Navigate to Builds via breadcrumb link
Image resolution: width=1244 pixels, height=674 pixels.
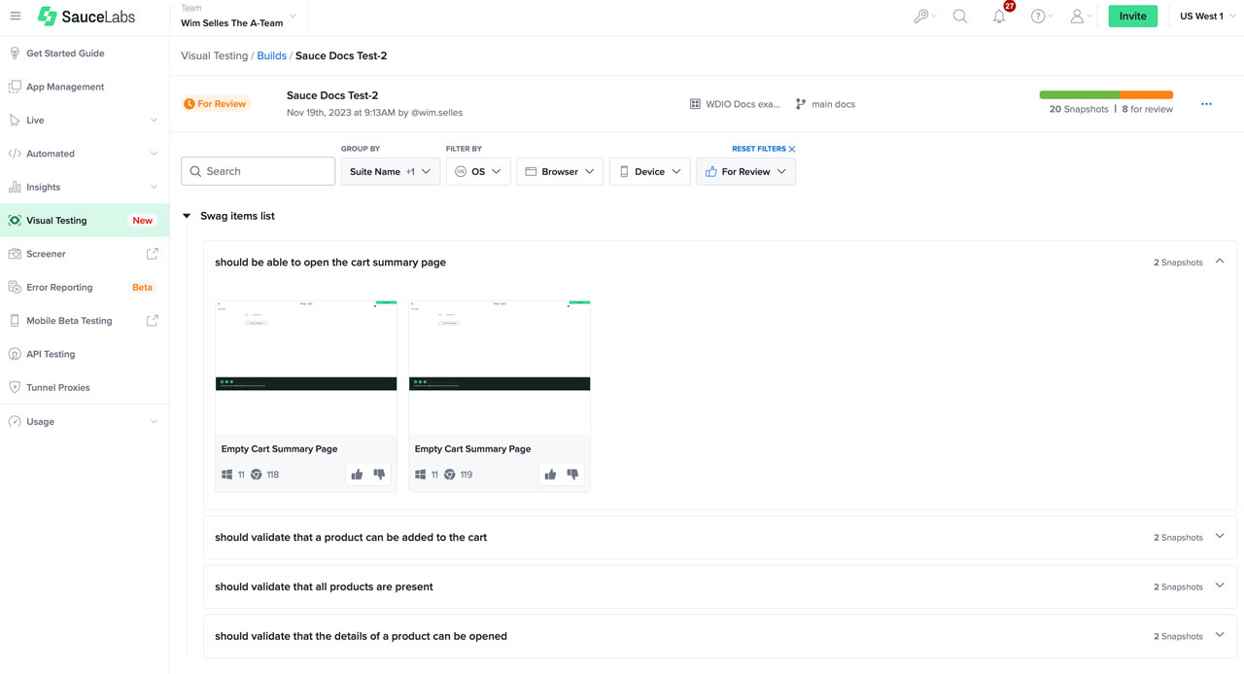click(x=271, y=55)
